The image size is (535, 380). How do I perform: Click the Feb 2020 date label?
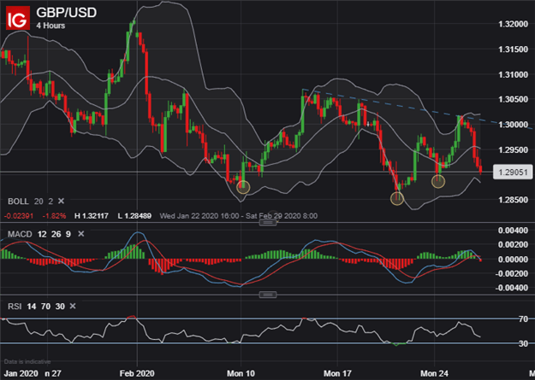(137, 373)
